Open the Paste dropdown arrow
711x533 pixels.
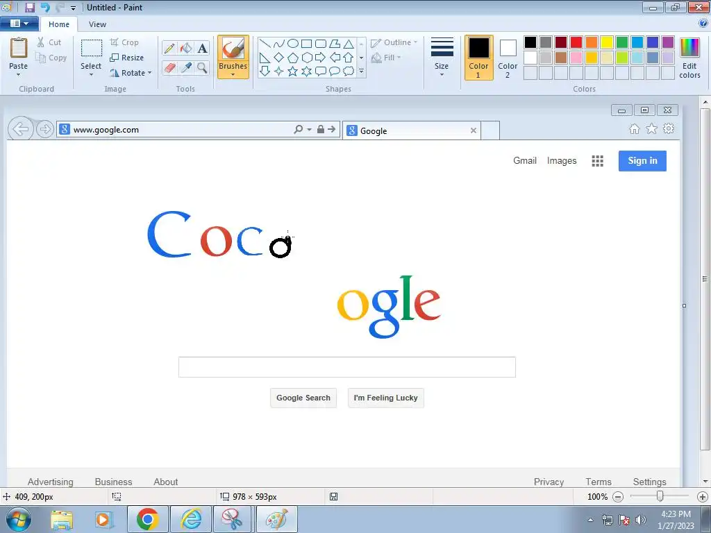pyautogui.click(x=19, y=74)
